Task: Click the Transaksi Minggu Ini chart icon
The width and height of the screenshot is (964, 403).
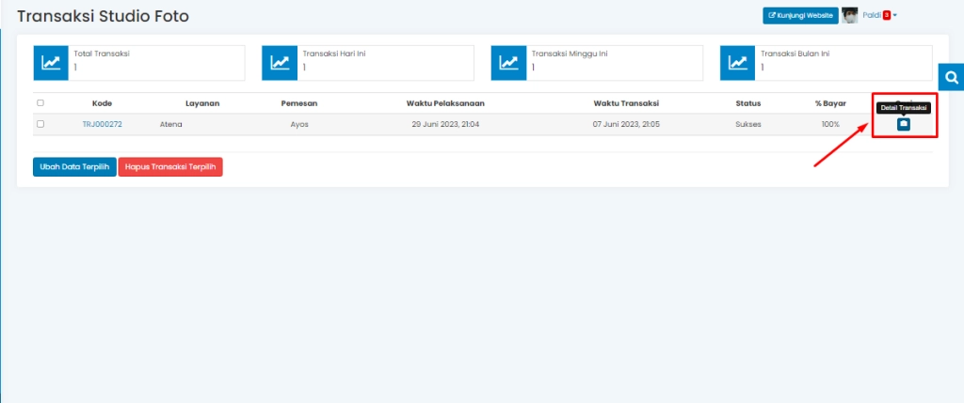Action: tap(508, 62)
